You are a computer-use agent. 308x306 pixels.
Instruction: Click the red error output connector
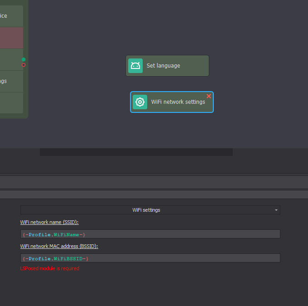pos(24,65)
